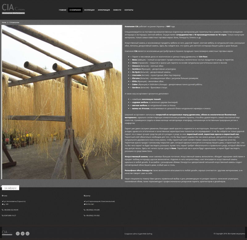Click the Компания CIA opening sentence
This screenshot has height=240, width=247.
click(150, 27)
